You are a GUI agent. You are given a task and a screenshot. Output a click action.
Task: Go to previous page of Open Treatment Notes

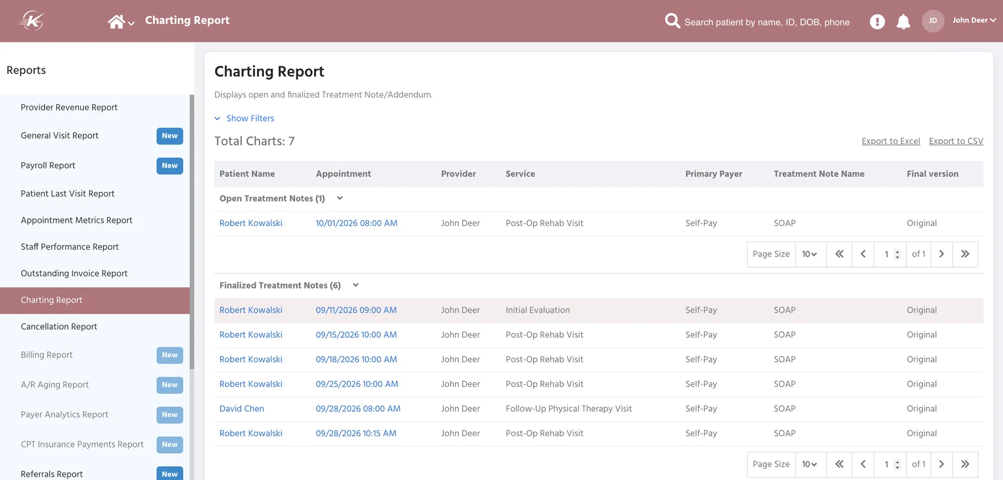[863, 254]
